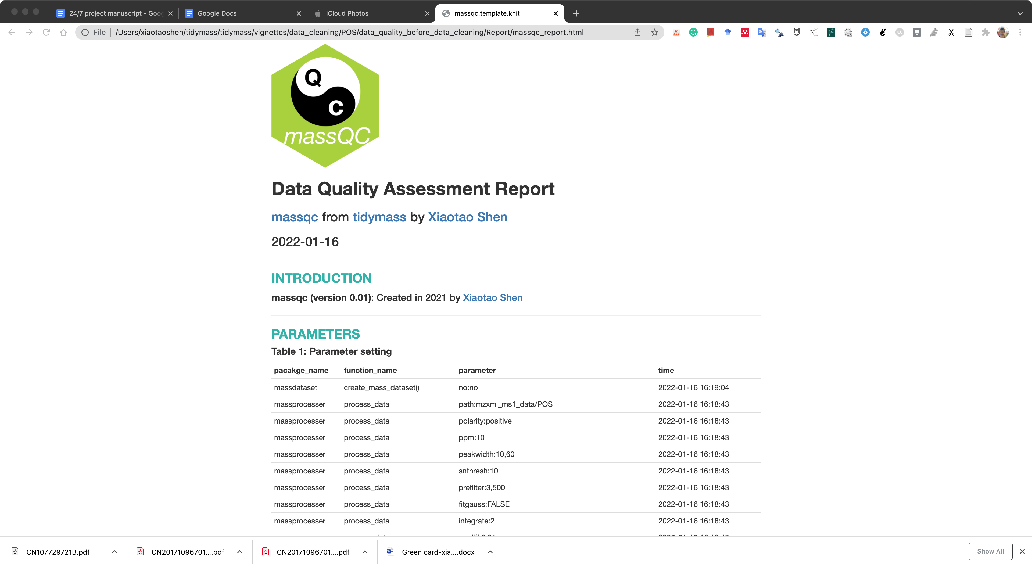
Task: Open the gray page document extension icon
Action: click(x=968, y=33)
